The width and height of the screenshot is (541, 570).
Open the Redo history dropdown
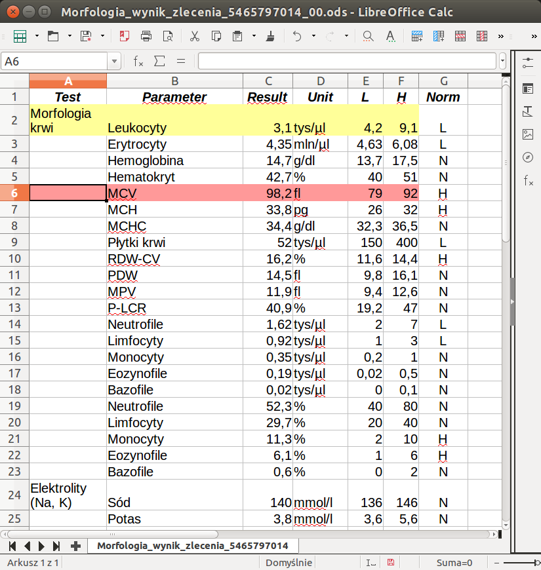(346, 36)
